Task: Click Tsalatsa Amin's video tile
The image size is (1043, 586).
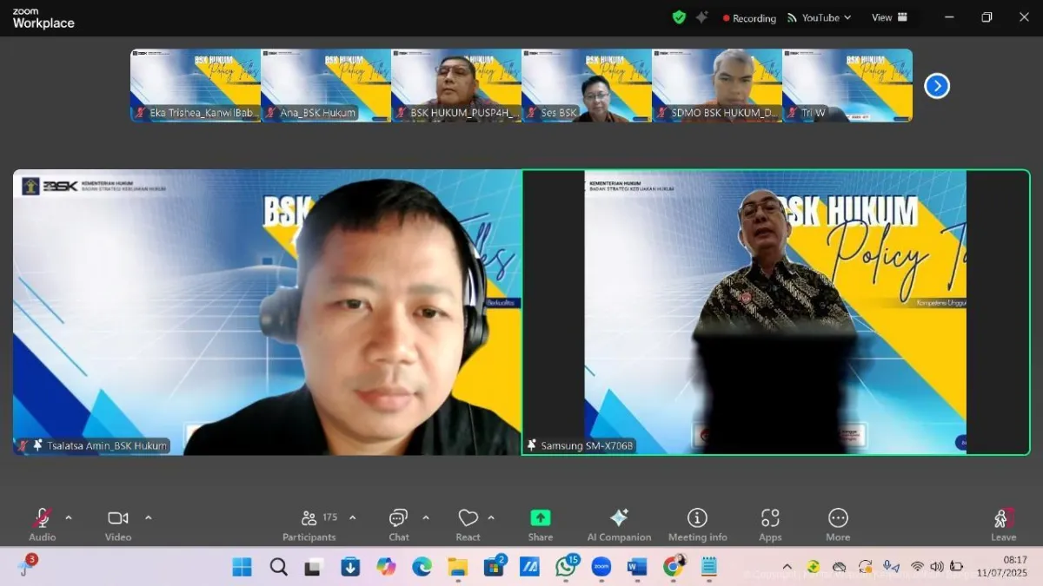Action: [267, 313]
